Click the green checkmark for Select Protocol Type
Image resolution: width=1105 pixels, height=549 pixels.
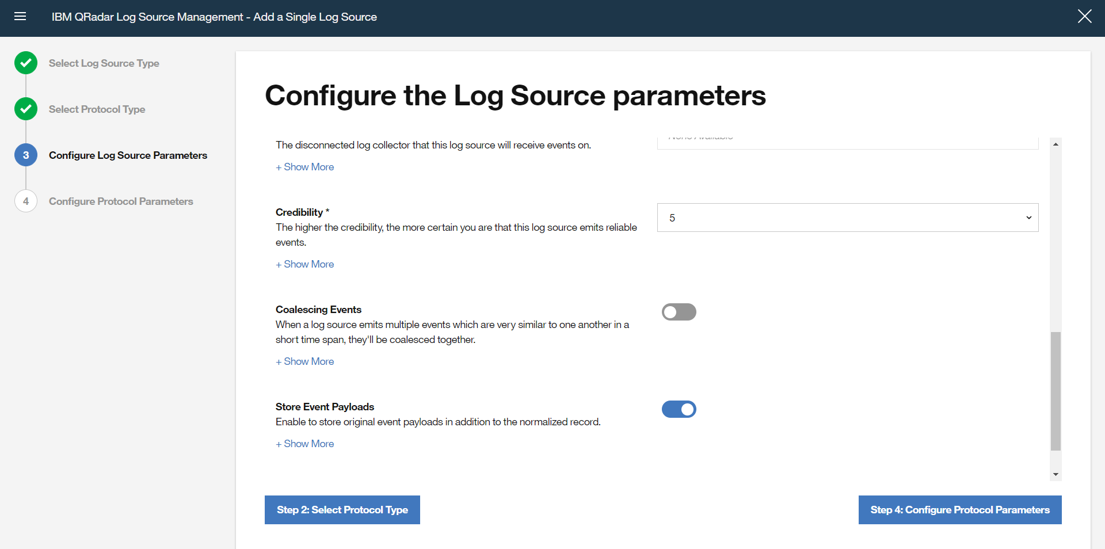pyautogui.click(x=26, y=109)
